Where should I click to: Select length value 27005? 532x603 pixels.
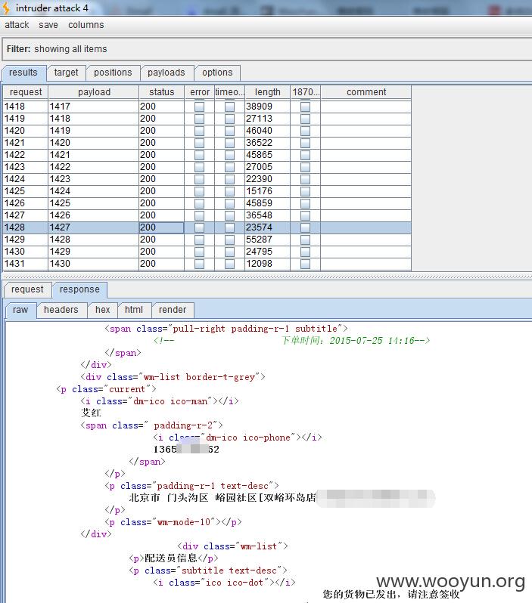[x=267, y=167]
